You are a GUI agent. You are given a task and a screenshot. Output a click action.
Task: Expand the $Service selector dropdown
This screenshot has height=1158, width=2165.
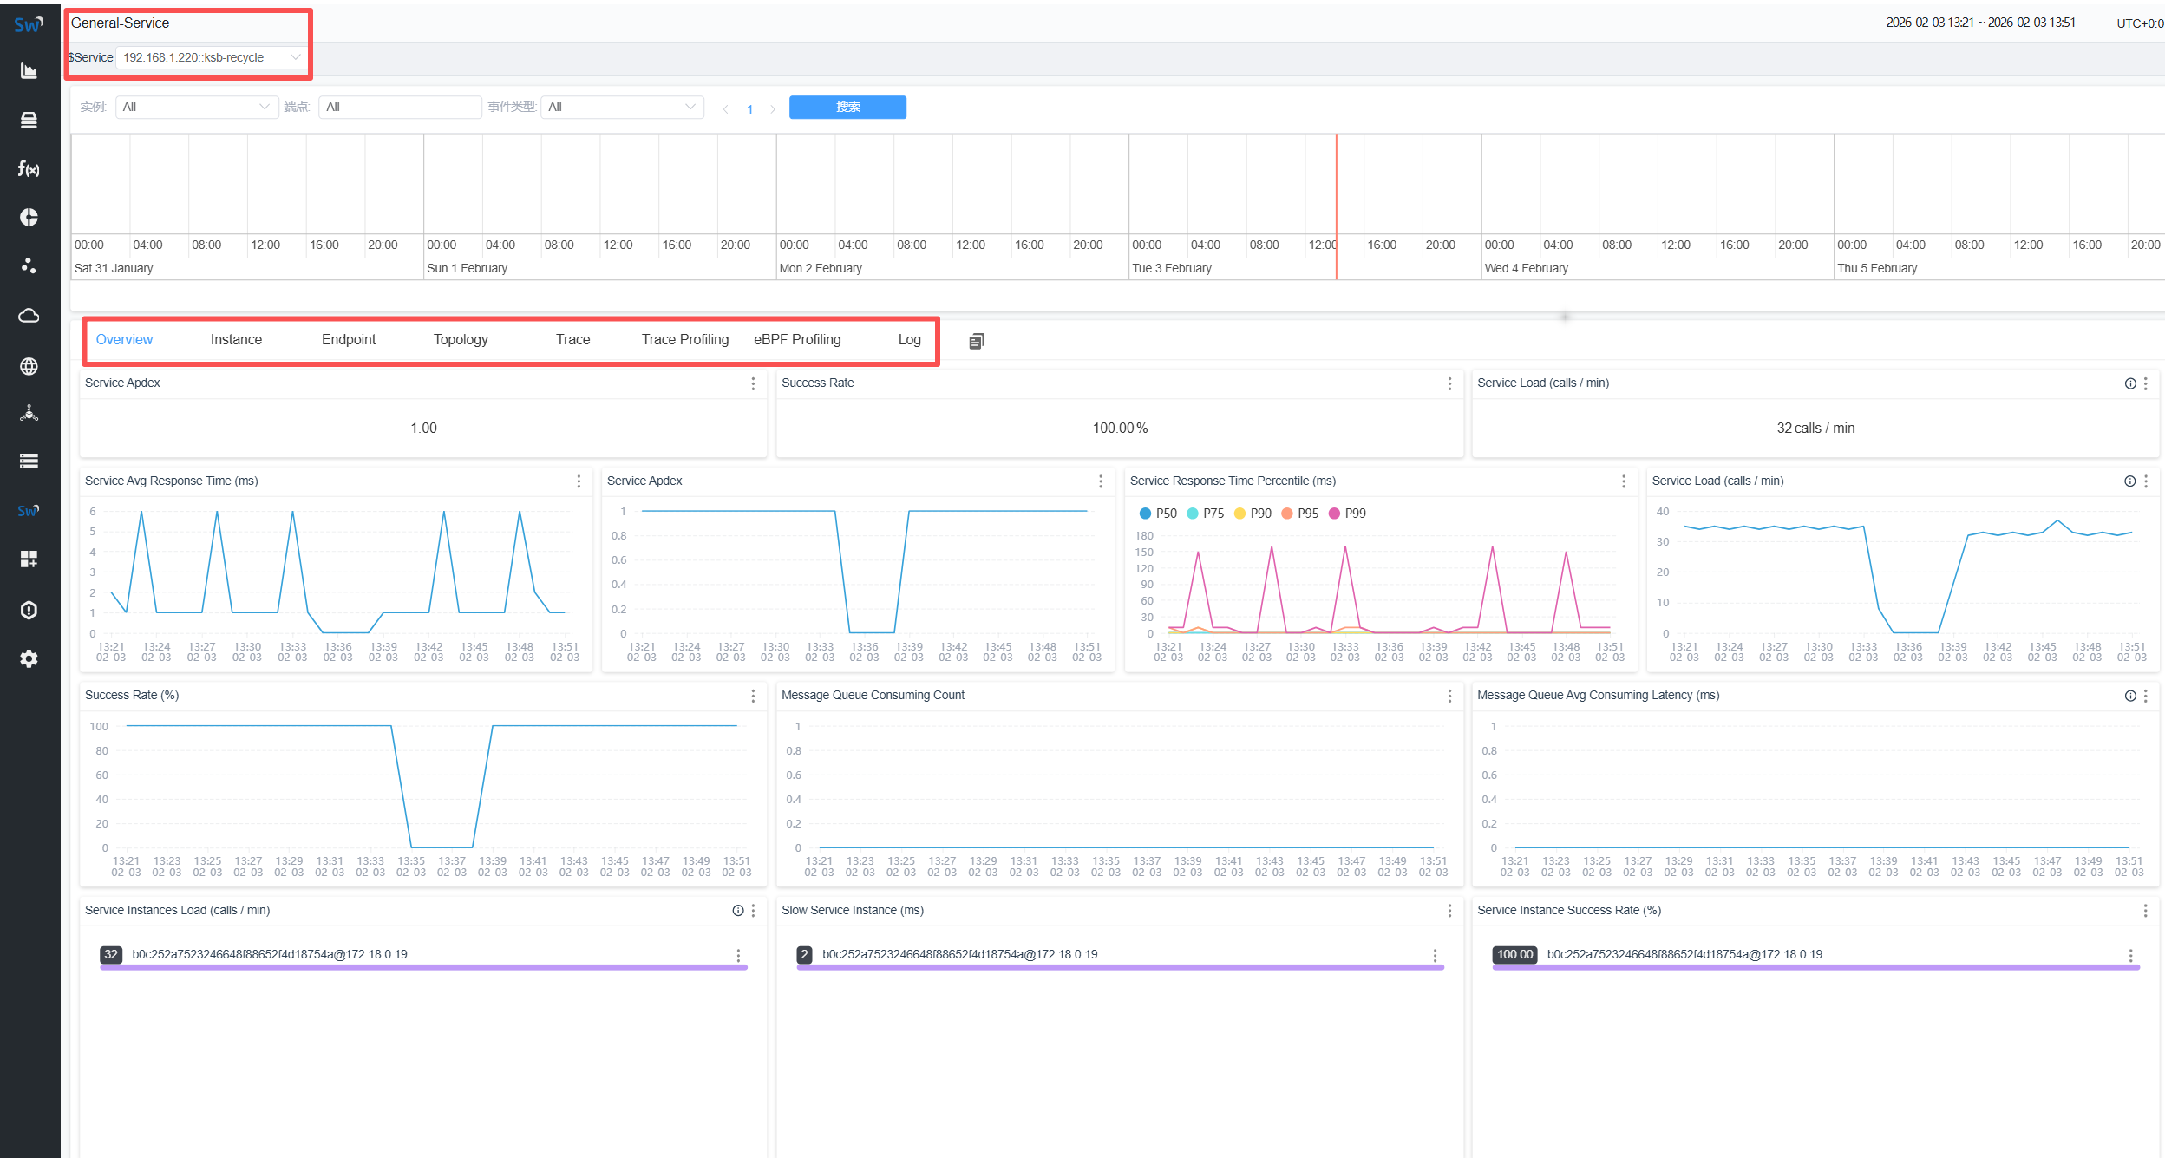tap(210, 57)
